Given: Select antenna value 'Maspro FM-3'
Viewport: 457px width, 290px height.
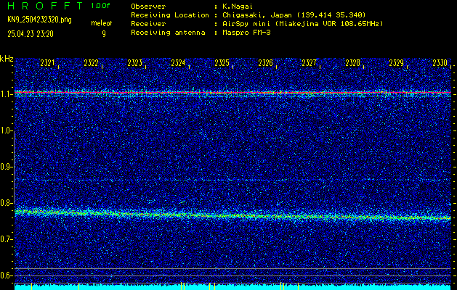Looking at the screenshot, I should (246, 33).
